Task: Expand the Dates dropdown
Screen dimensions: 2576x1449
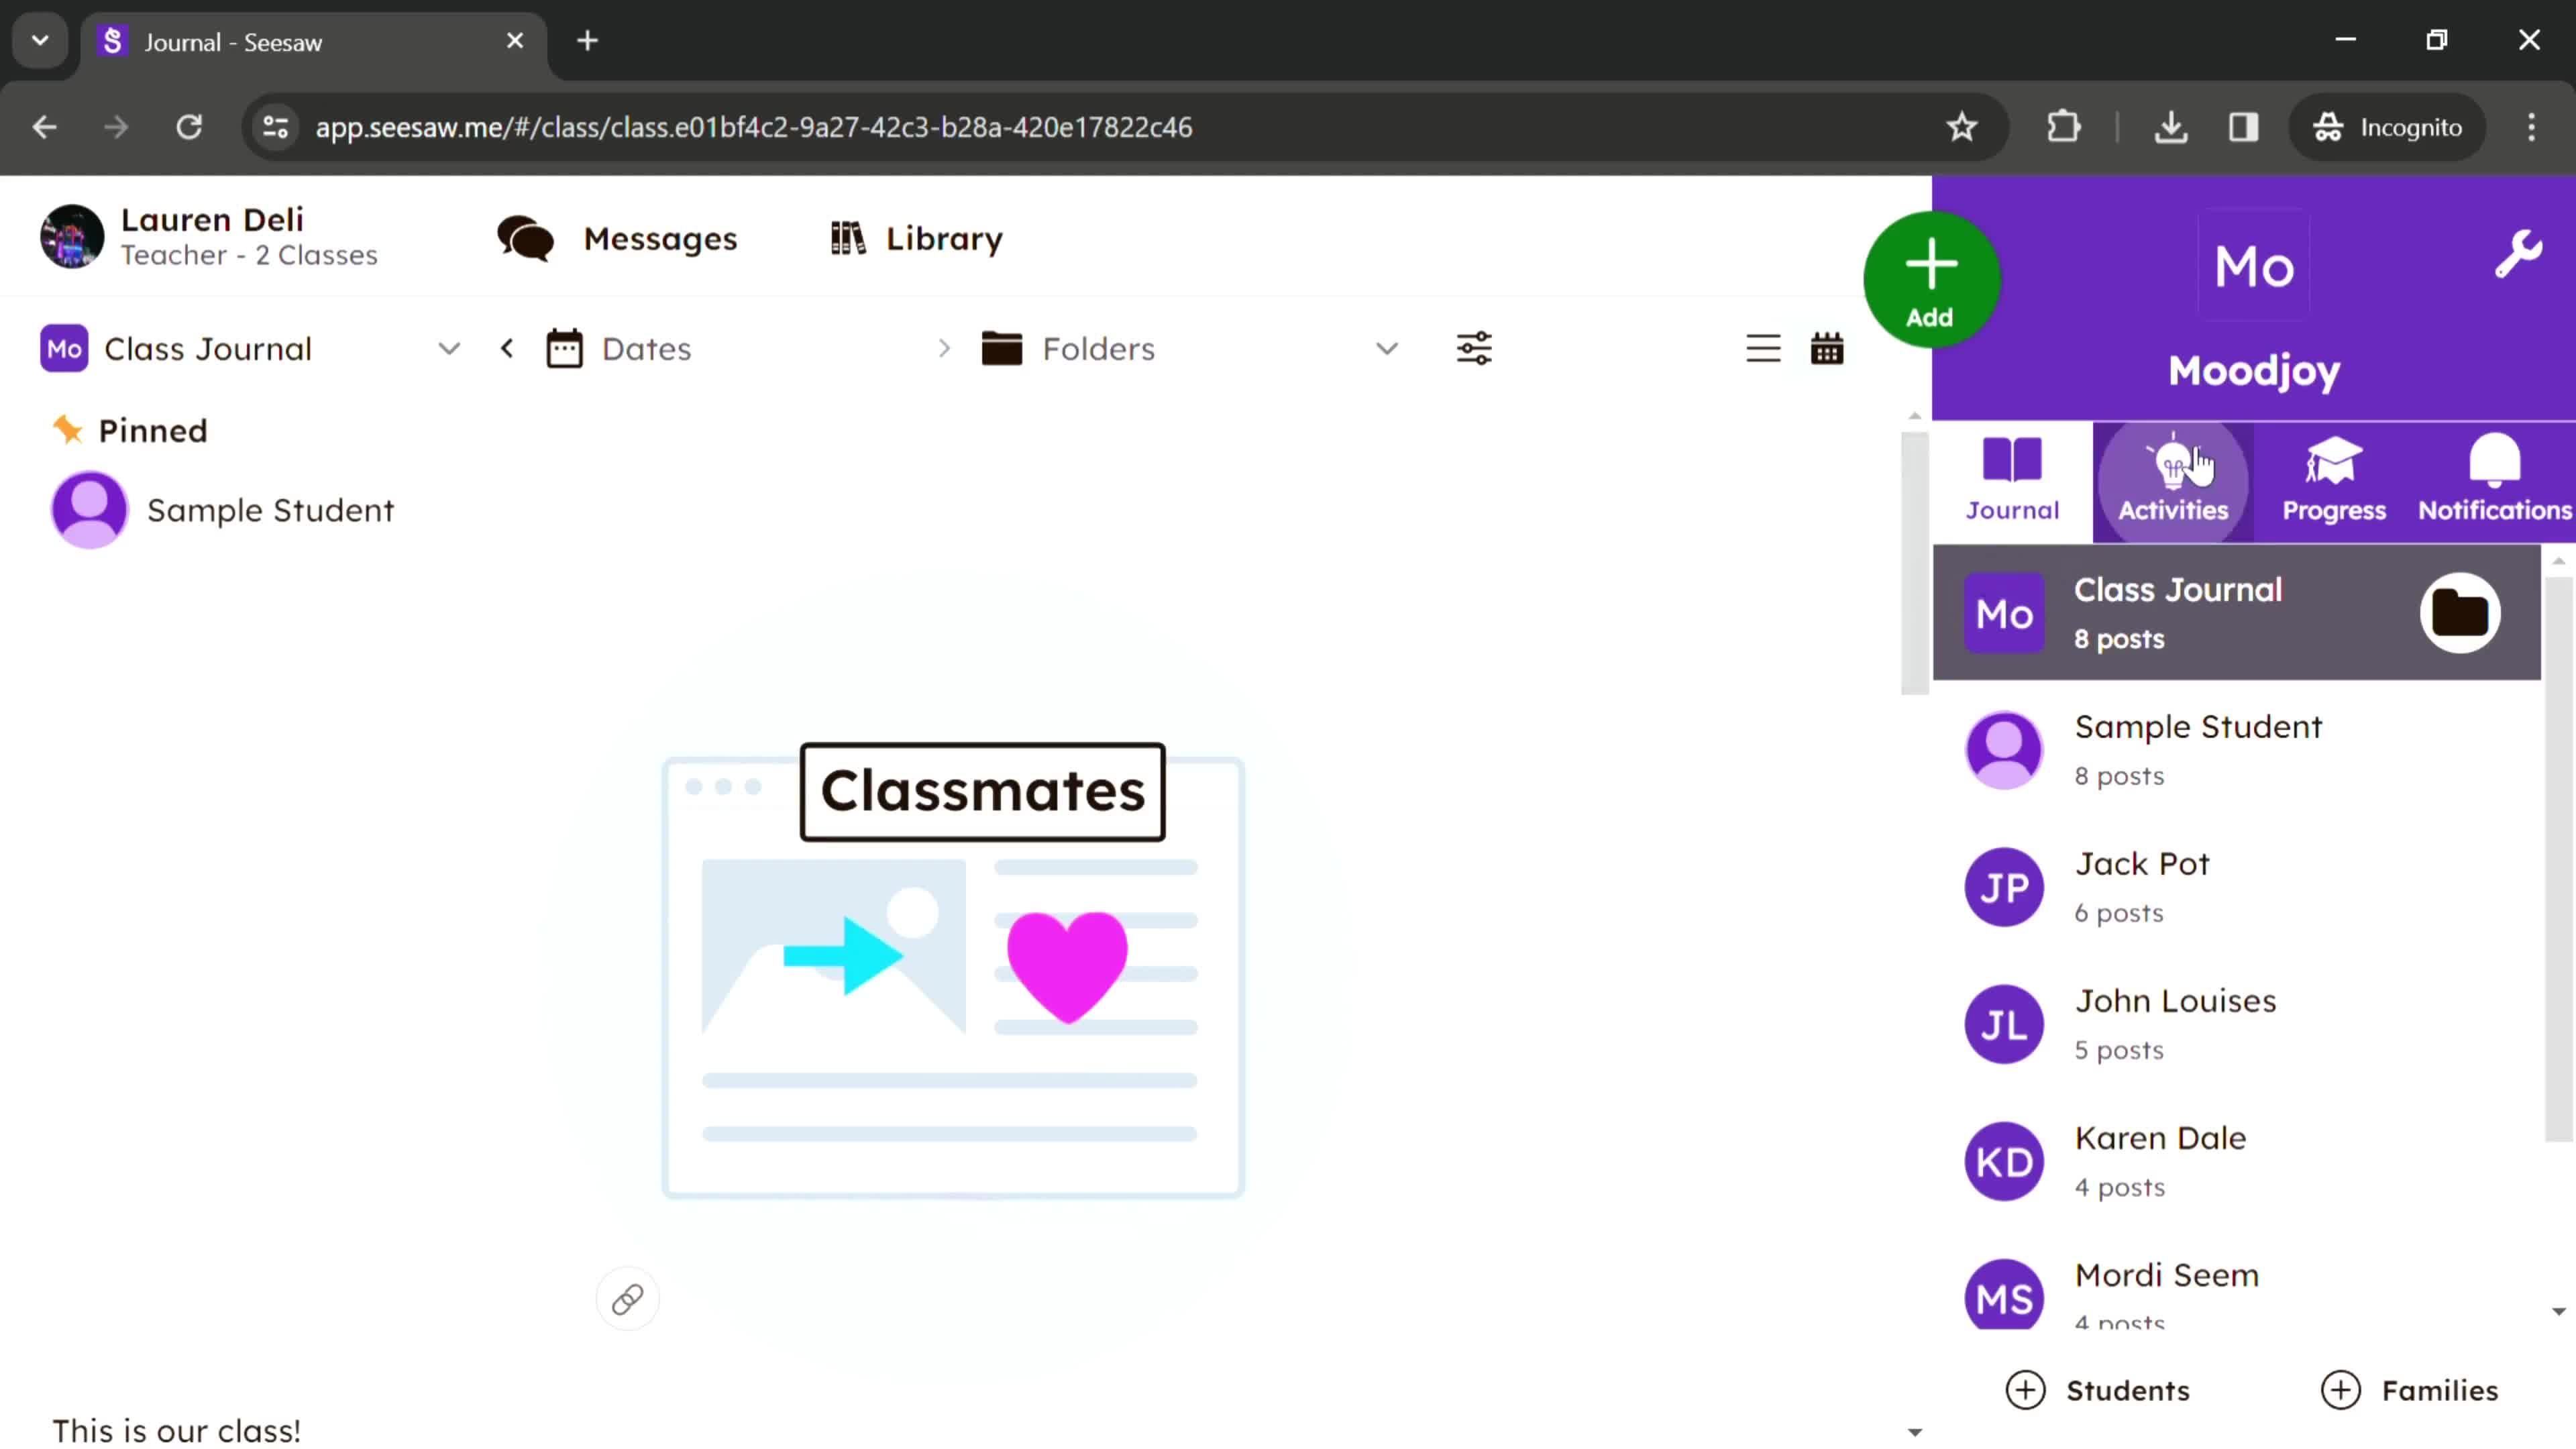Action: click(x=646, y=349)
